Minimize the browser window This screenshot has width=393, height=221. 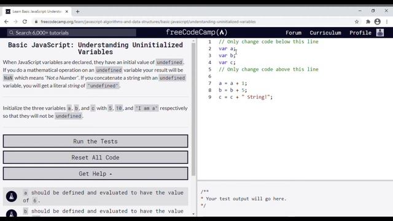[360, 11]
